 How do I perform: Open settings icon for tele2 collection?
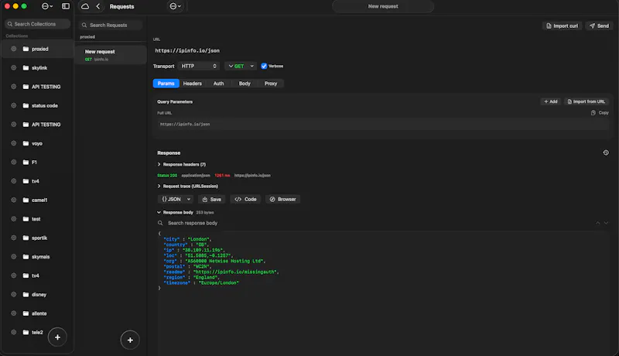(13, 332)
